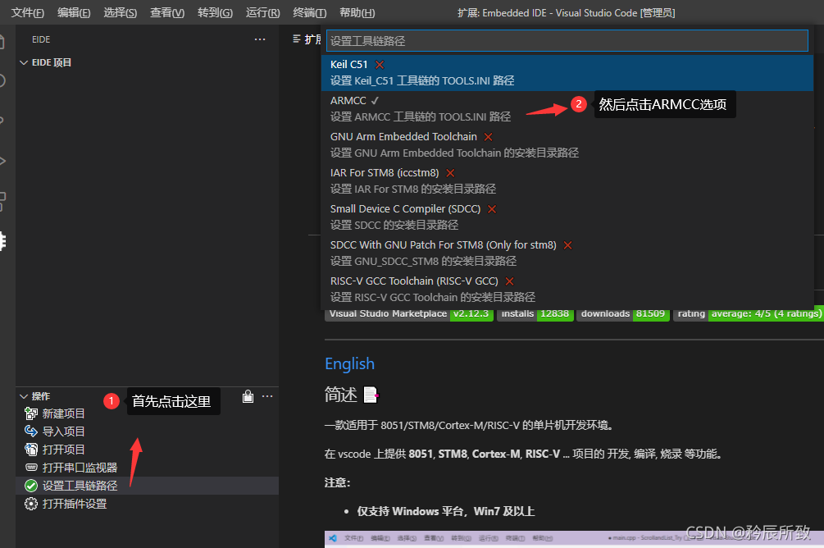Screen dimensions: 824x548
Task: Select RISC-V GCC Toolchain option
Action: (x=567, y=290)
